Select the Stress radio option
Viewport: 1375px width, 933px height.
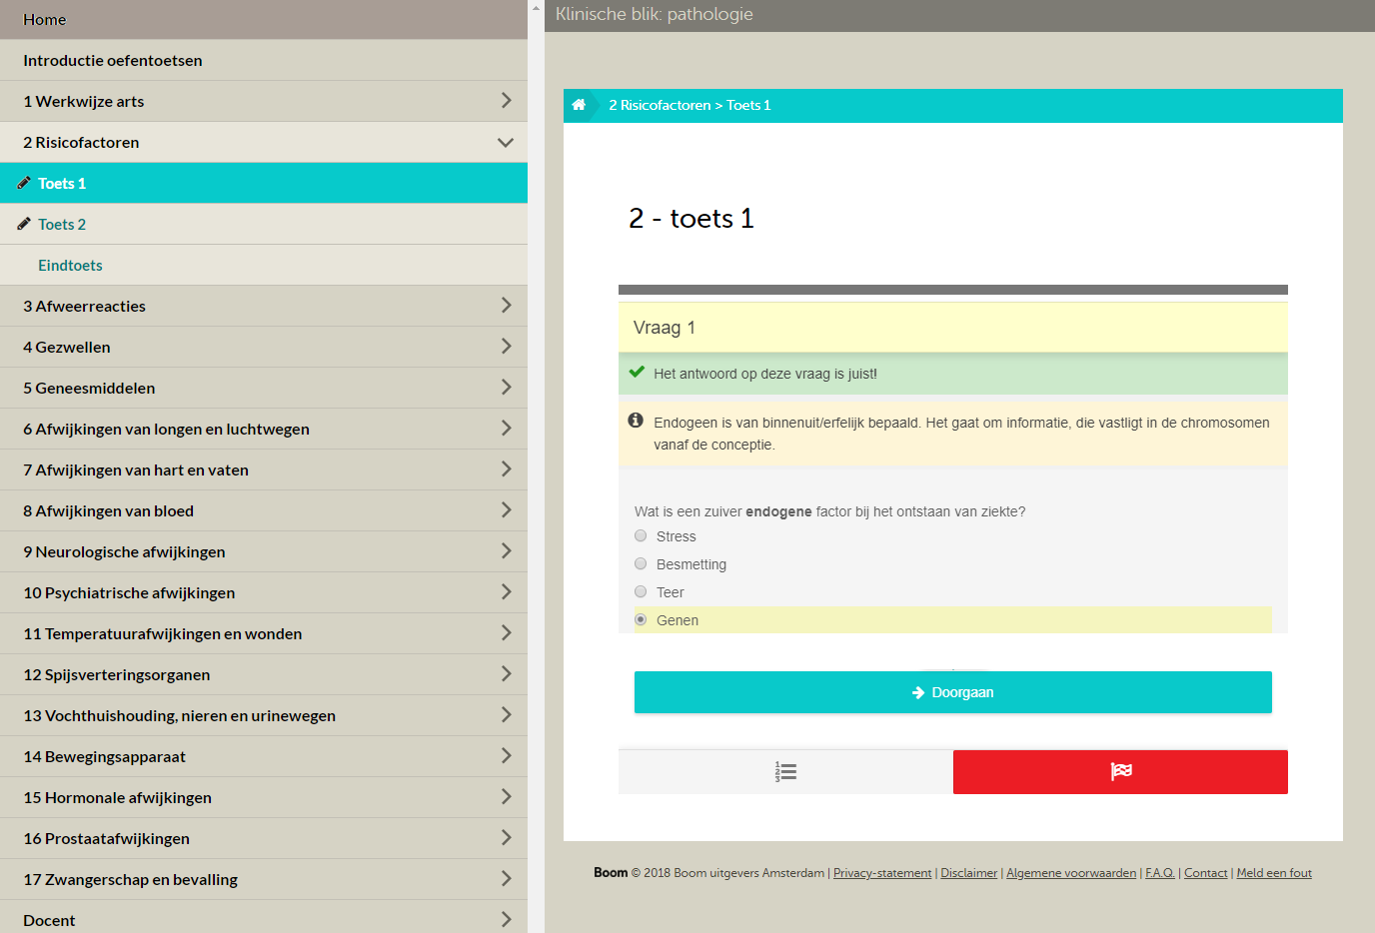641,536
